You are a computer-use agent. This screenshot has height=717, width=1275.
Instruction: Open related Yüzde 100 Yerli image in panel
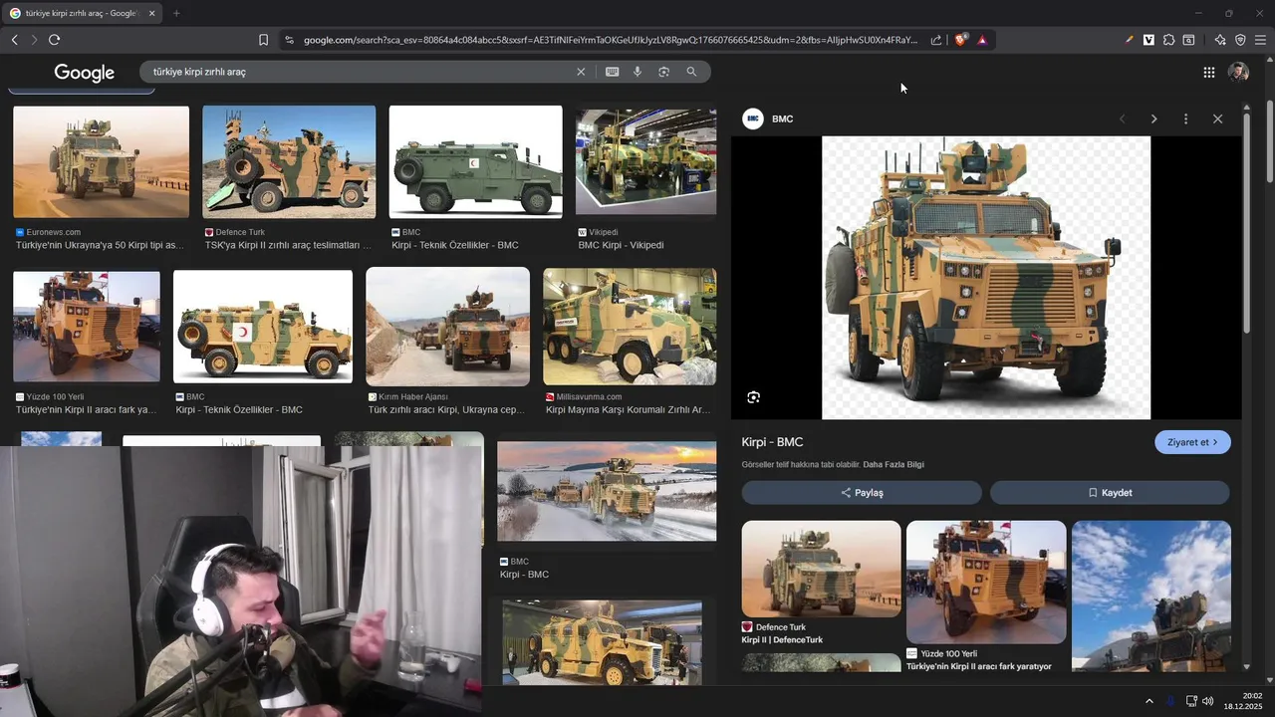[x=986, y=582]
